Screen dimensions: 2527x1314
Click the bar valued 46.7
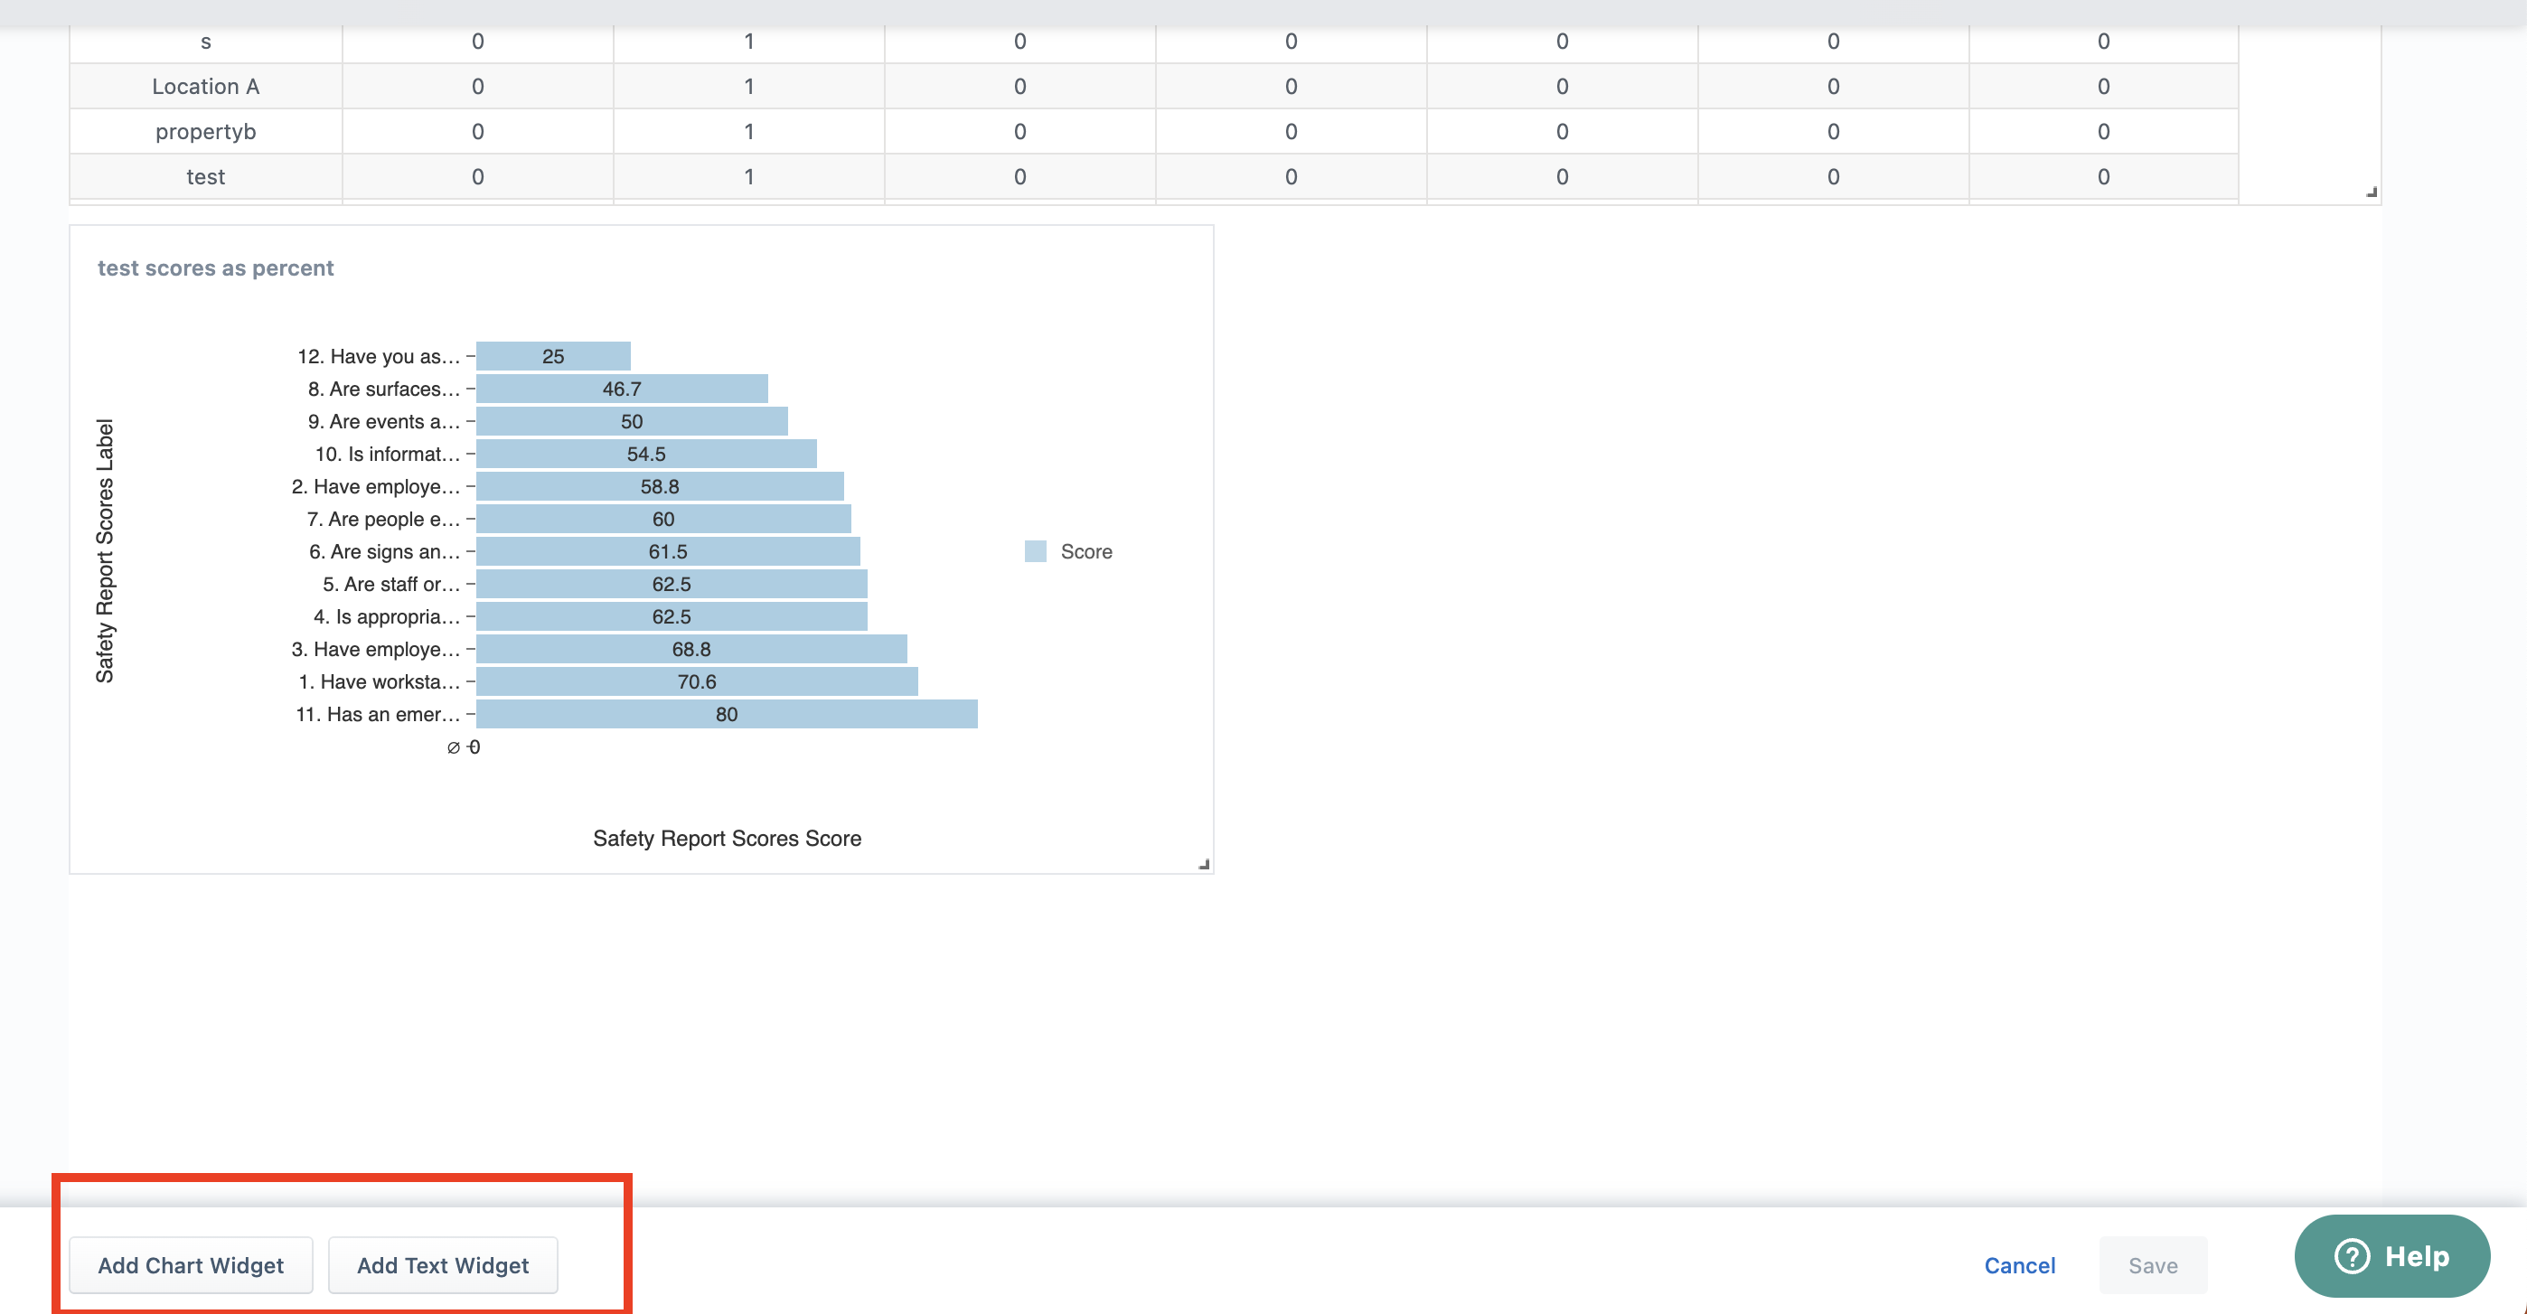(622, 389)
